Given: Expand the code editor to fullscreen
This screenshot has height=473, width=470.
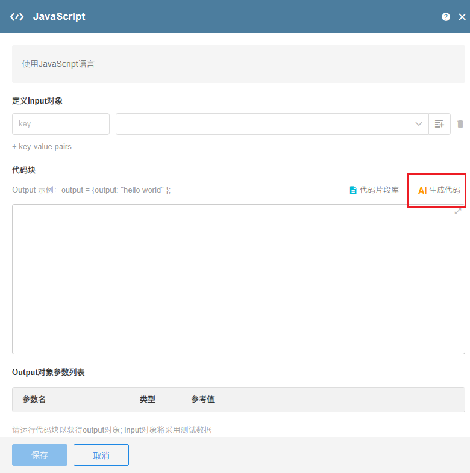Looking at the screenshot, I should click(x=458, y=211).
